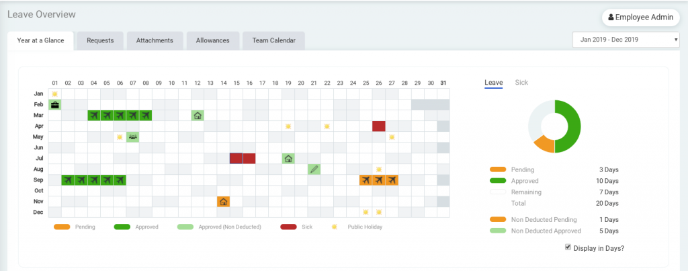Click the group icon on May 7th

coord(132,137)
